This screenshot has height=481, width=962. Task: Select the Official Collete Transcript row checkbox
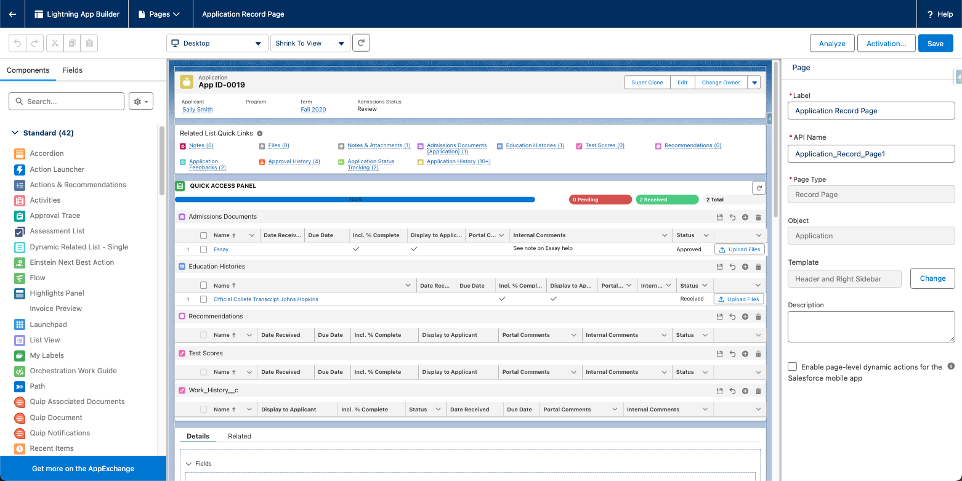point(203,299)
